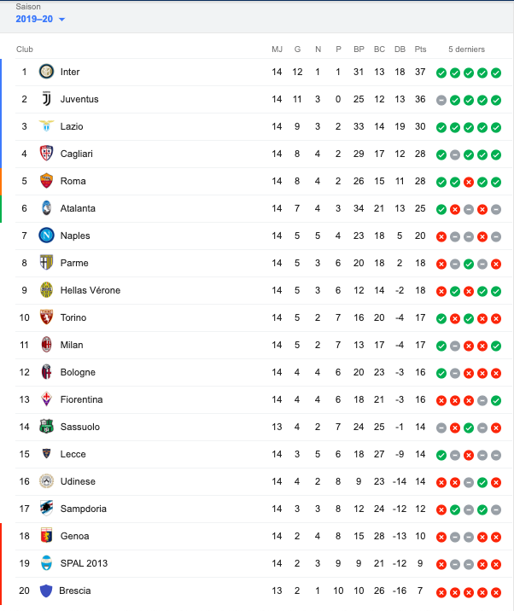Image resolution: width=514 pixels, height=611 pixels.
Task: Click the 5 derniers column header
Action: 467,49
